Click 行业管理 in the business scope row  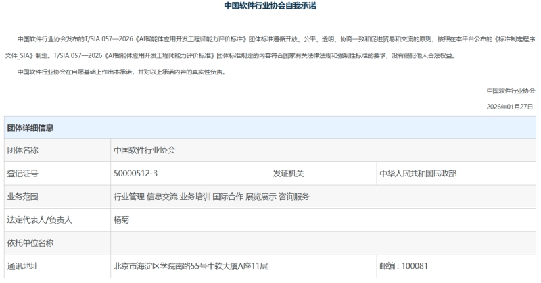pyautogui.click(x=128, y=197)
